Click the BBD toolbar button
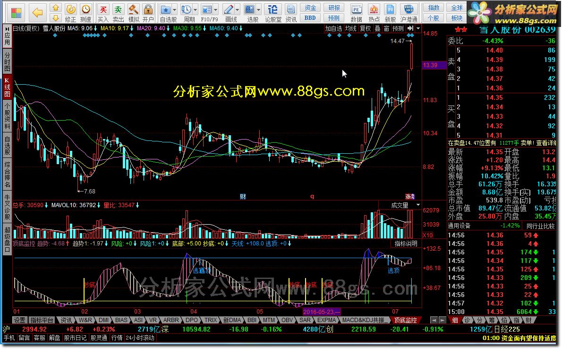Screen dimensions: 562x349 pos(310,17)
